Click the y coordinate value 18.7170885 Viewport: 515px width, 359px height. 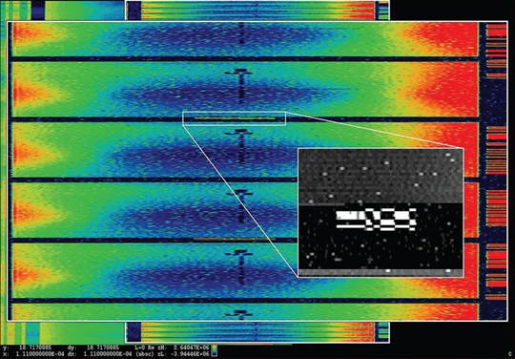tap(36, 348)
